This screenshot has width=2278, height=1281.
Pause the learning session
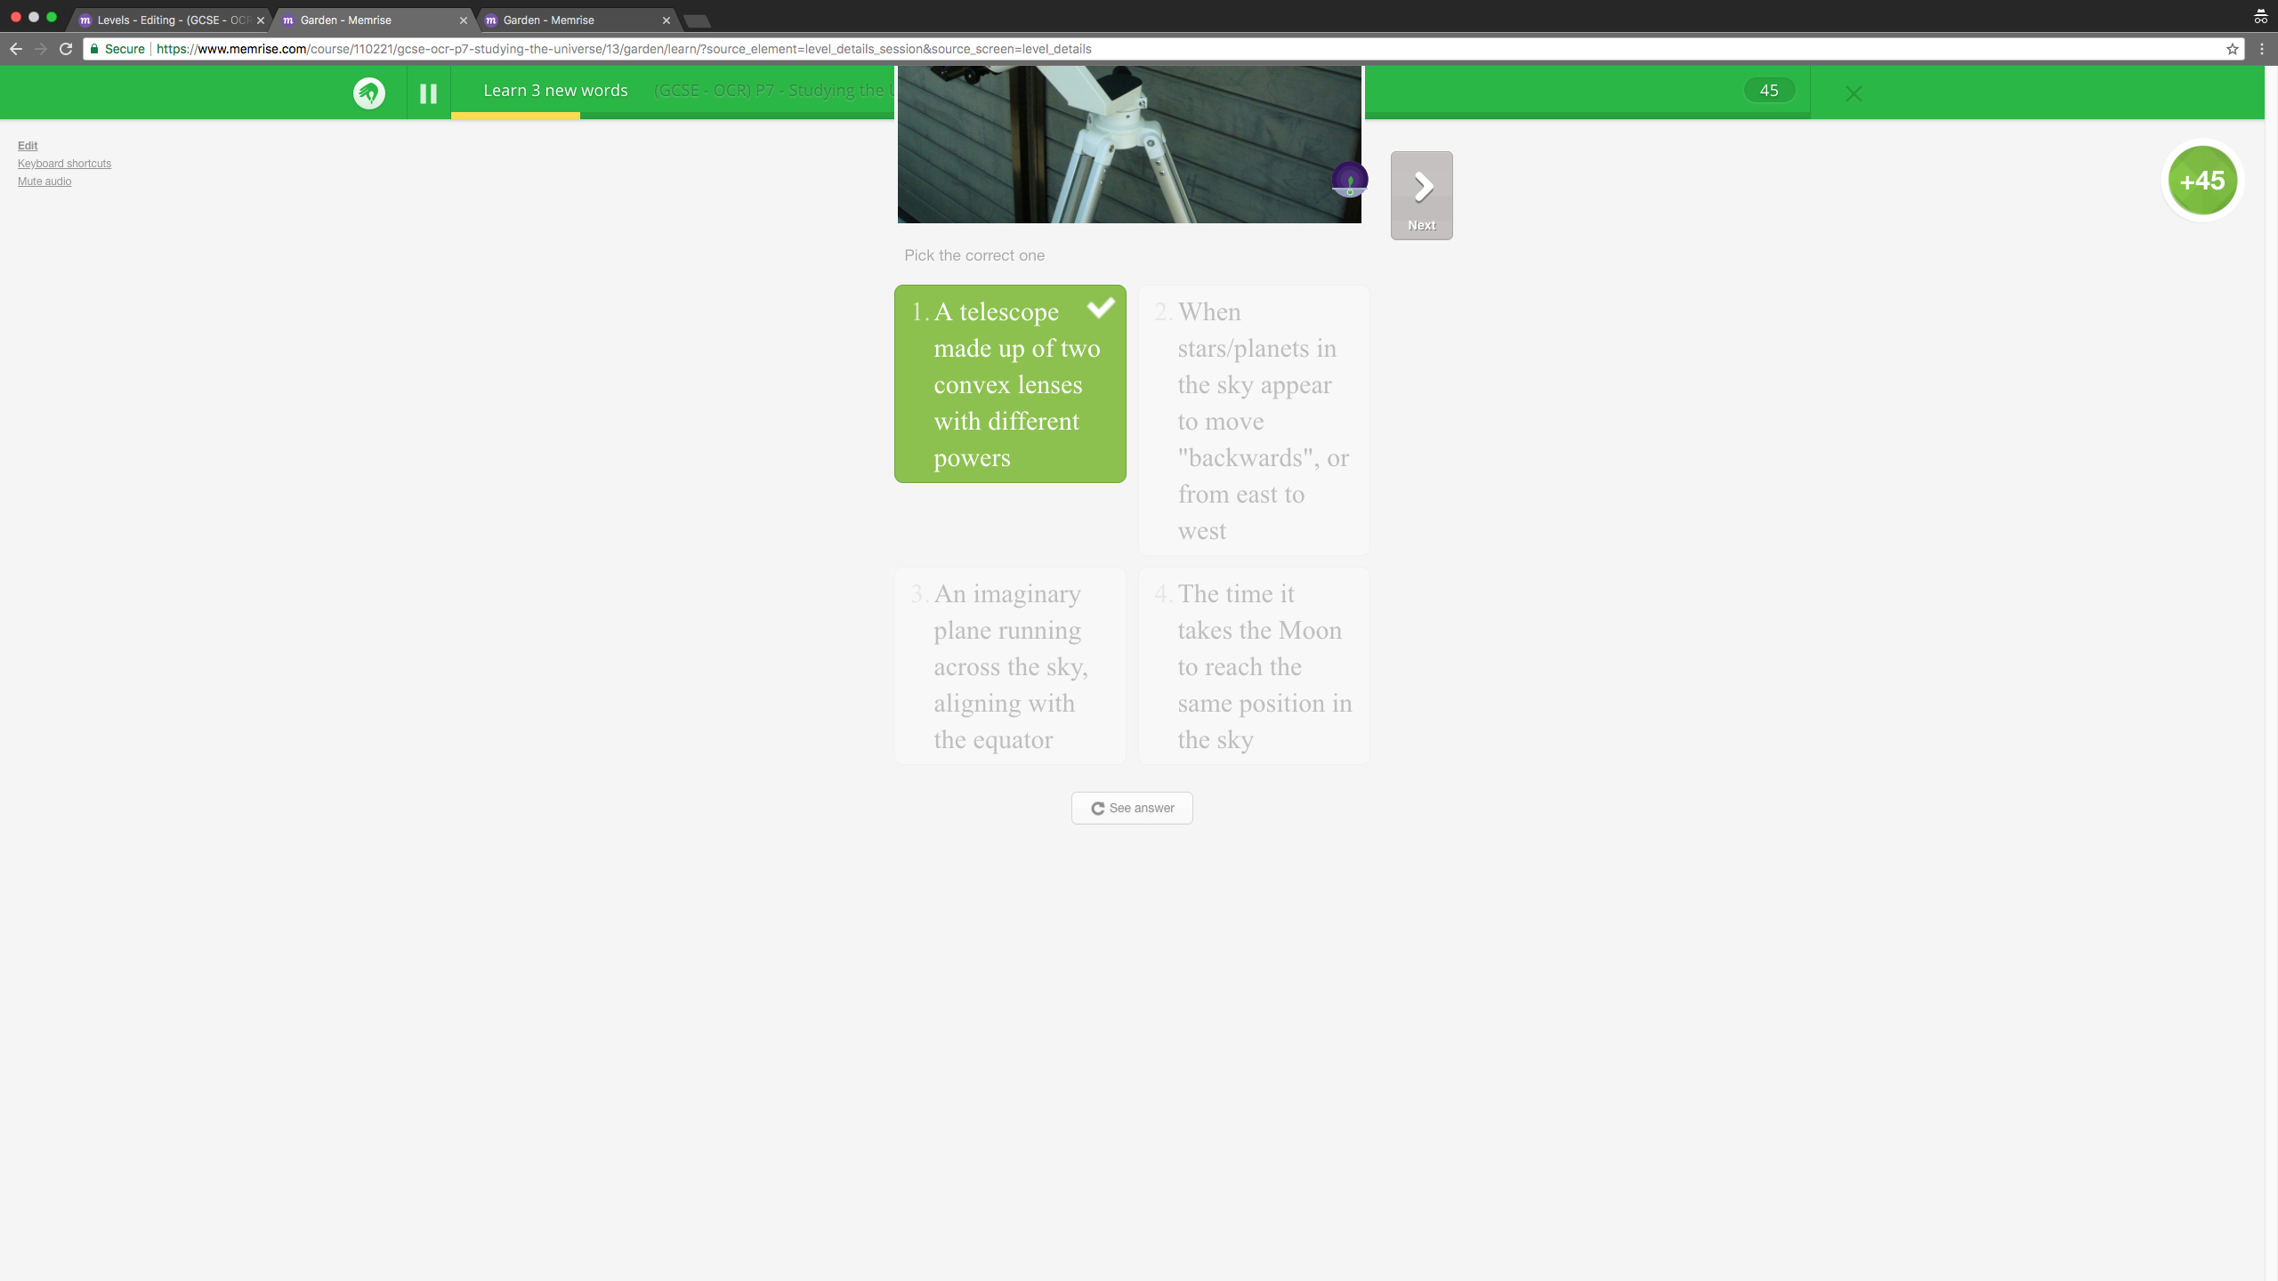pyautogui.click(x=428, y=93)
